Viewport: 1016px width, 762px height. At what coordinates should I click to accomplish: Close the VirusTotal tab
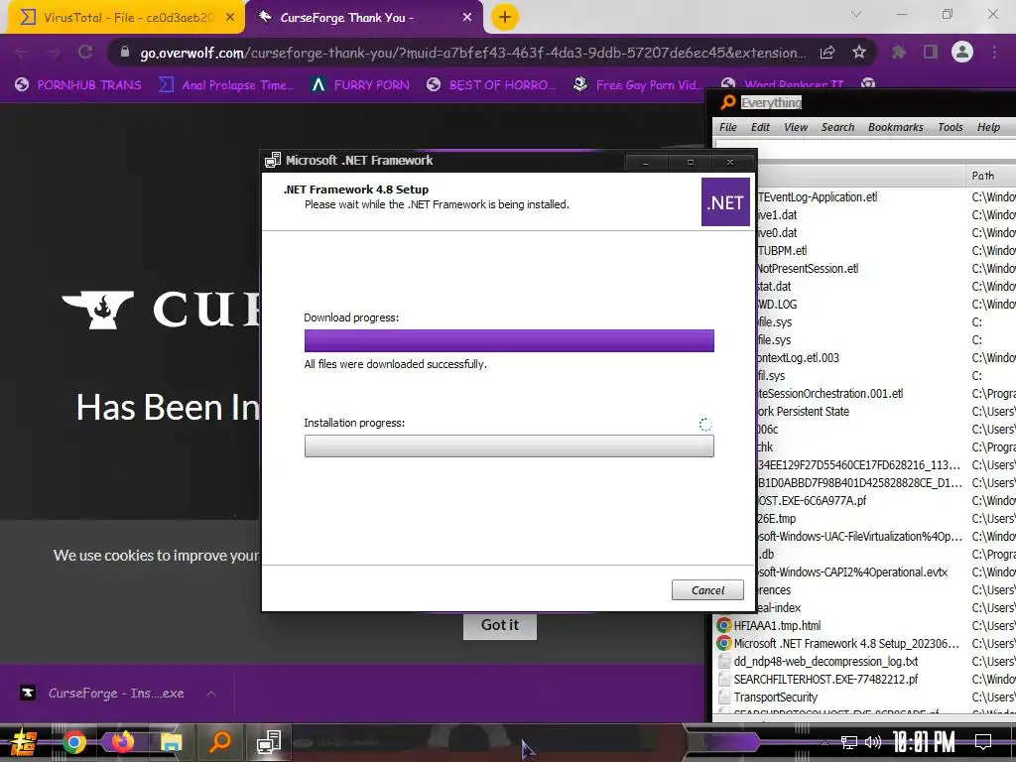(x=230, y=18)
